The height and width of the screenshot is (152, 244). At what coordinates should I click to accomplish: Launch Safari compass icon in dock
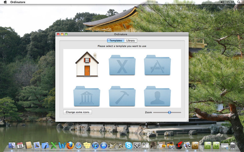[79, 145]
